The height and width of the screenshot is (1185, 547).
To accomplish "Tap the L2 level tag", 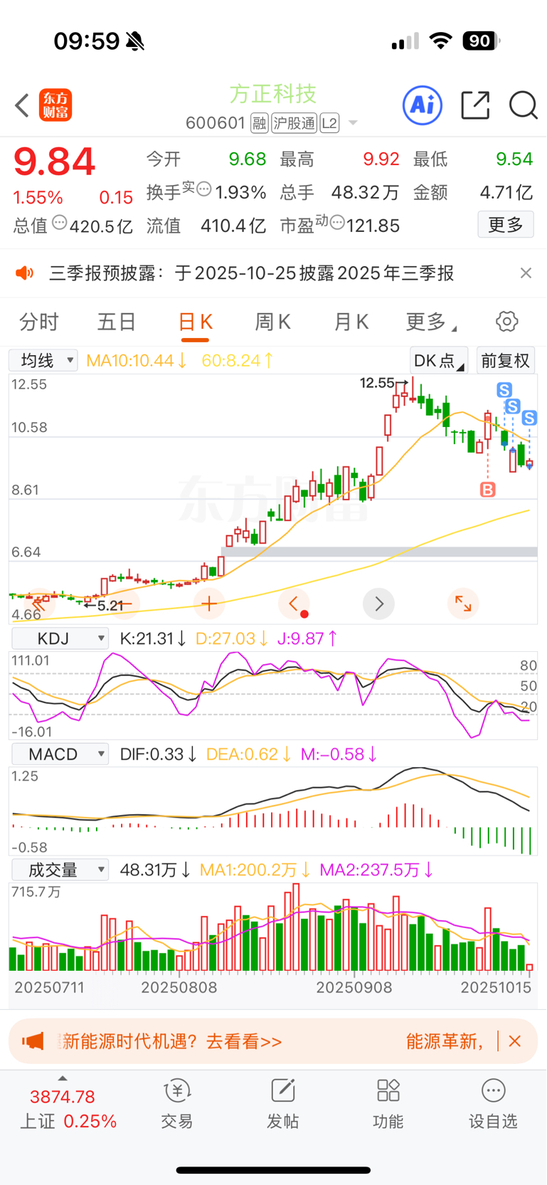I will [x=329, y=124].
